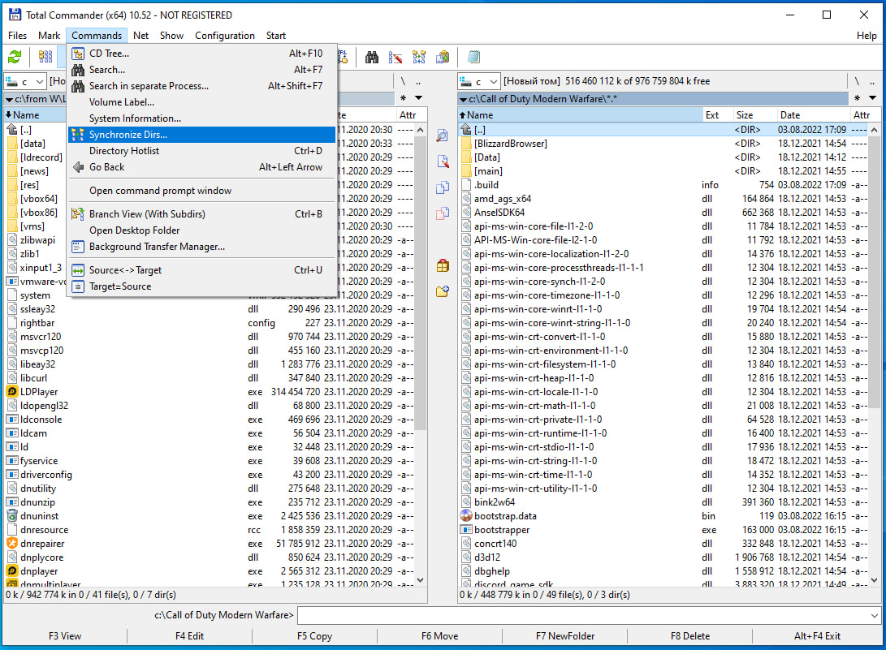Open the [BlizzardBrowser] folder in right panel
The height and width of the screenshot is (650, 886).
(x=511, y=144)
